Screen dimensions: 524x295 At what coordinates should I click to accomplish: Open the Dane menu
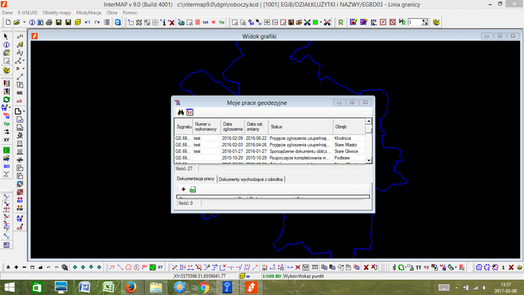[7, 13]
